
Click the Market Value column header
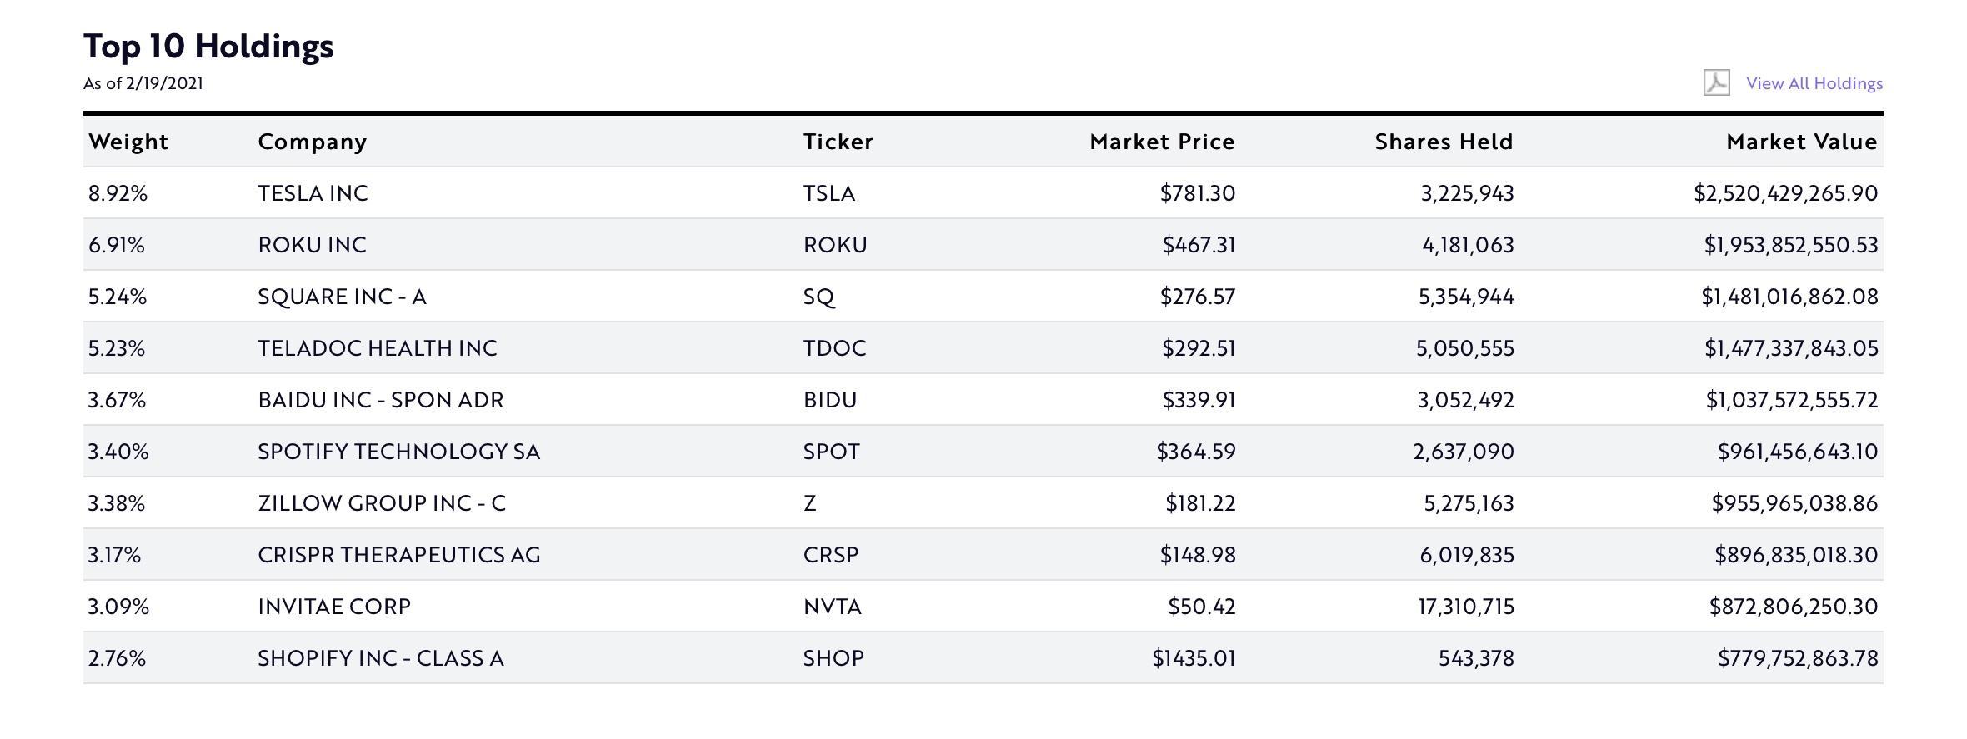(x=1802, y=142)
